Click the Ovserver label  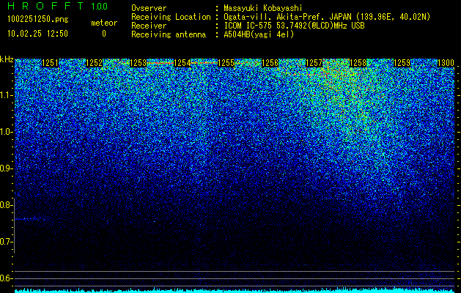click(149, 8)
